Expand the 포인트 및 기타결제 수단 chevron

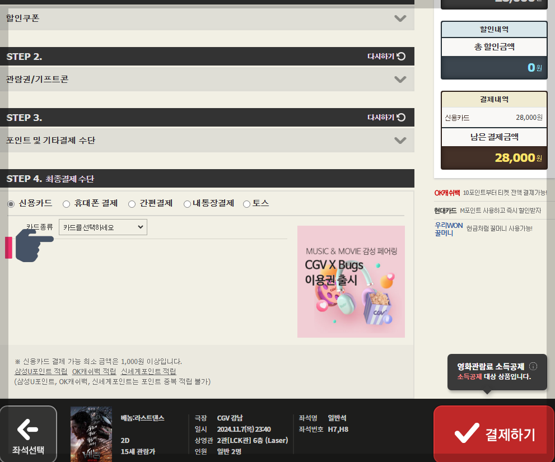(x=400, y=141)
